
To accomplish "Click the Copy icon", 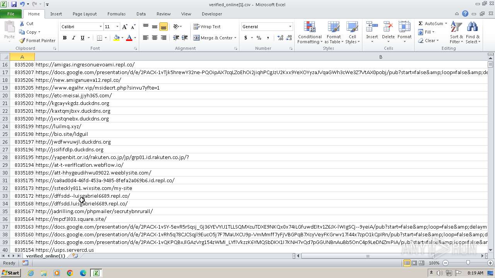I will [22, 32].
